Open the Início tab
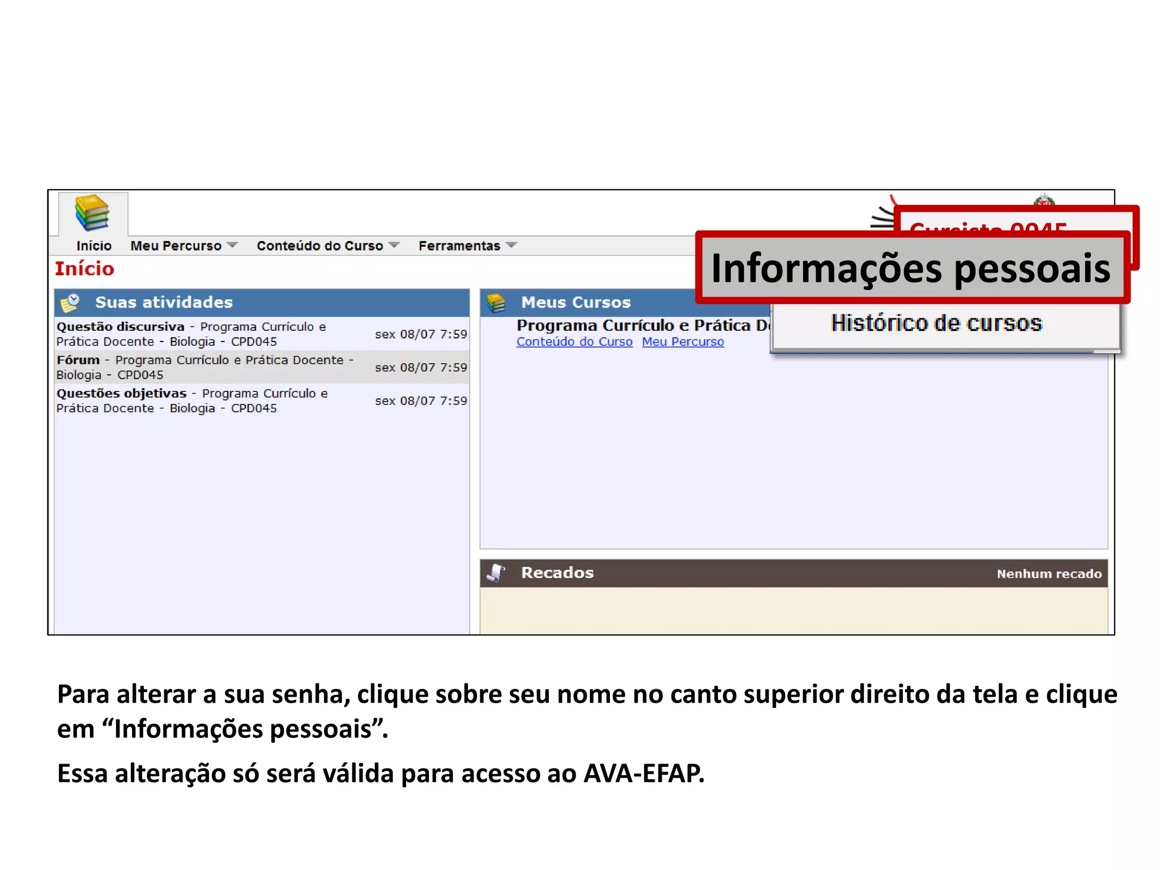 tap(94, 246)
